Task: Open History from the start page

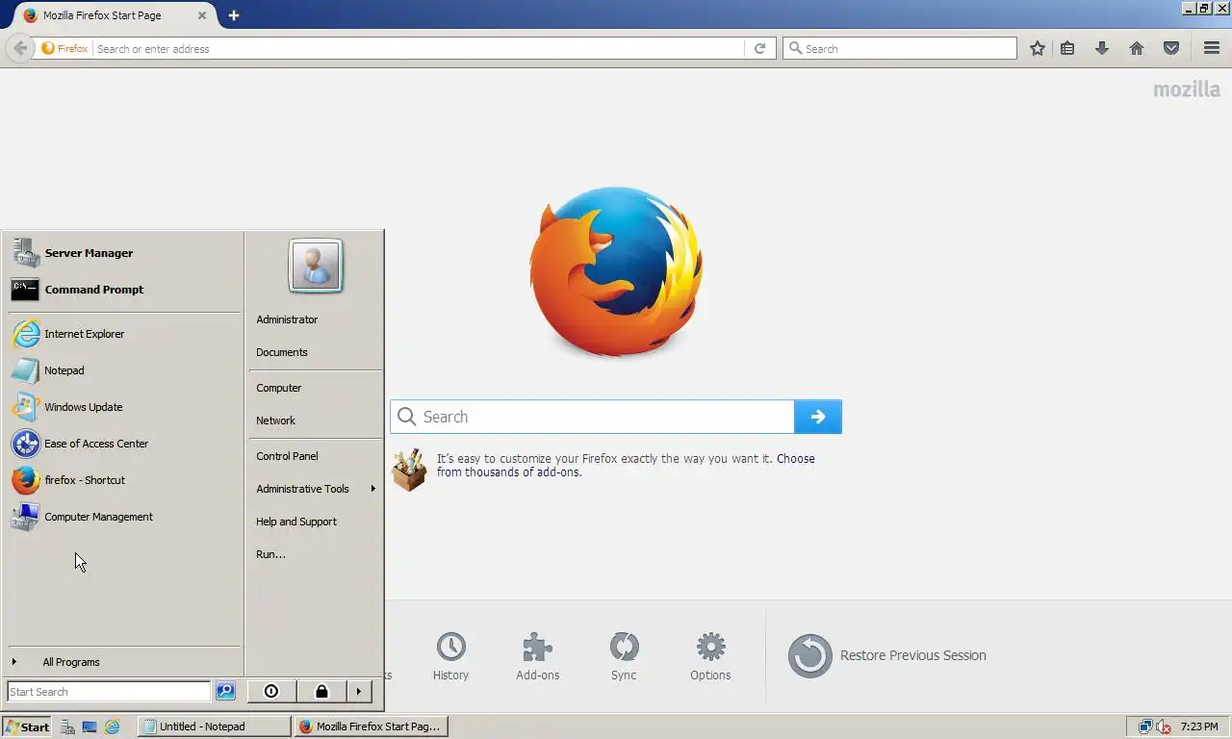Action: pos(450,656)
